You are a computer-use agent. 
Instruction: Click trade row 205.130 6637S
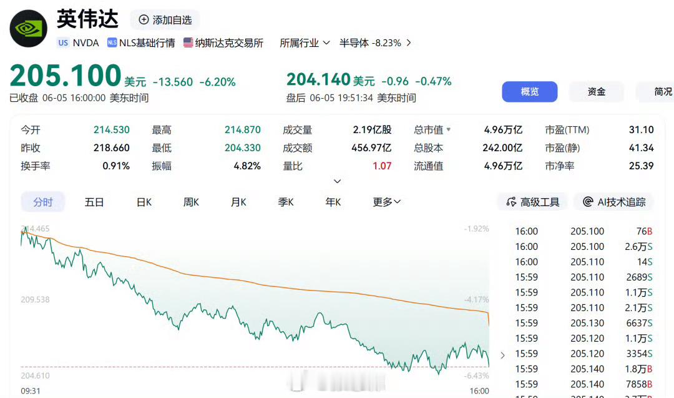pyautogui.click(x=584, y=322)
